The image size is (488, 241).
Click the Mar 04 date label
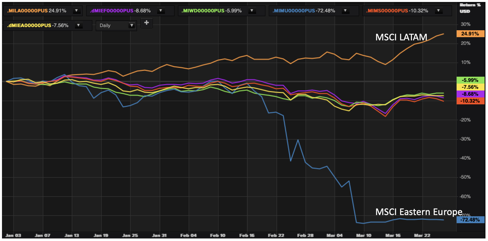pos(335,235)
